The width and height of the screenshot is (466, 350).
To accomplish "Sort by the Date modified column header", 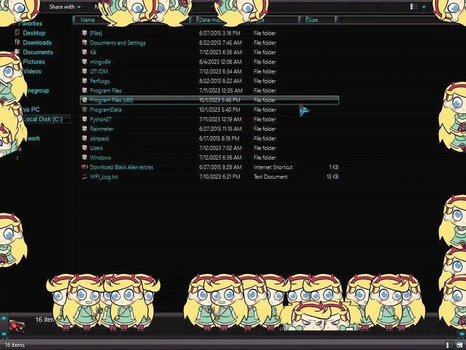I will pos(210,20).
